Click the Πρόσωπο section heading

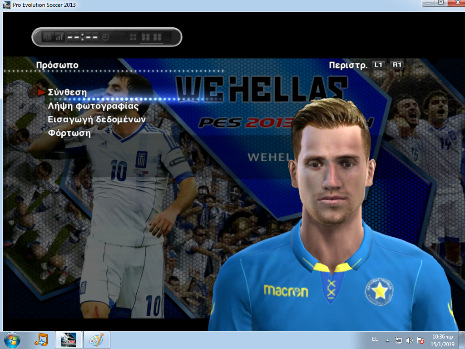(57, 65)
